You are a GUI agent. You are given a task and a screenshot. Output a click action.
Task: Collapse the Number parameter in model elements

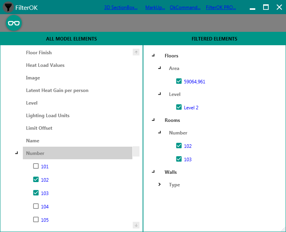[17, 153]
